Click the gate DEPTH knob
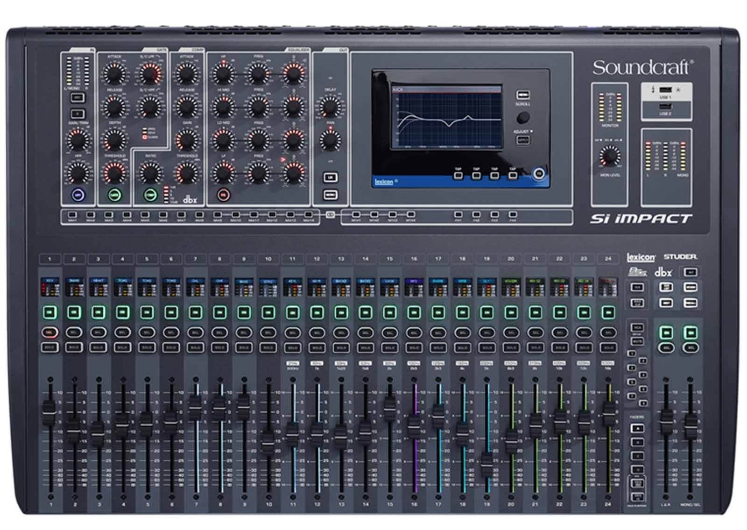 (114, 140)
